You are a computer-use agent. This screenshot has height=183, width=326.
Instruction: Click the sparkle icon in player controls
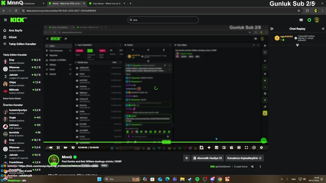click(x=209, y=147)
